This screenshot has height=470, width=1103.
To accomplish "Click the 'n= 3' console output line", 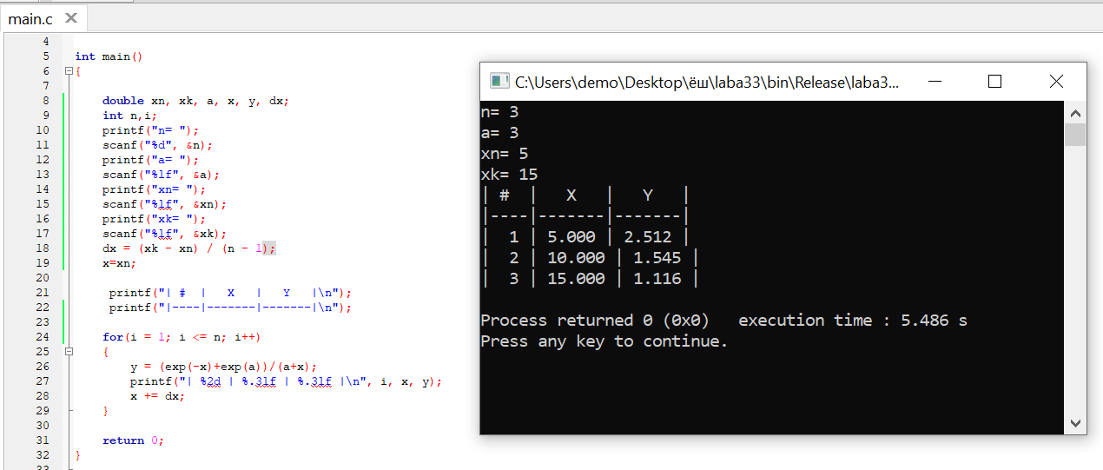I will pos(499,112).
